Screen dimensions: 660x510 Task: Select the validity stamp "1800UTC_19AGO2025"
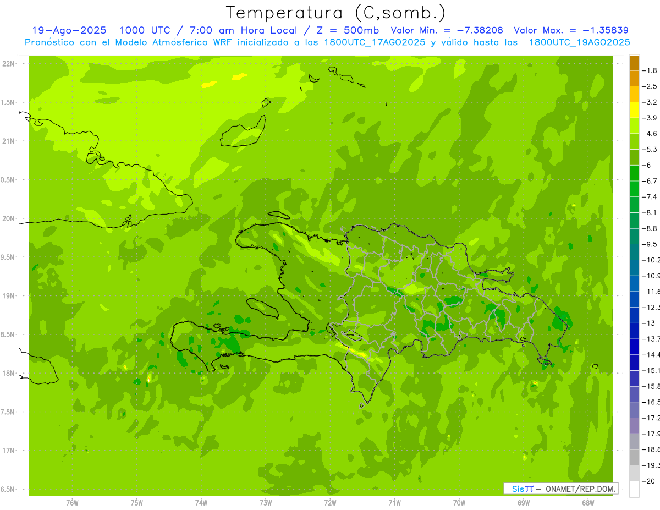click(x=579, y=42)
